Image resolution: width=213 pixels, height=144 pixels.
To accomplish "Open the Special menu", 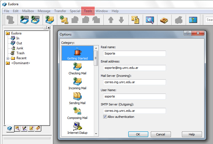I will click(75, 11).
